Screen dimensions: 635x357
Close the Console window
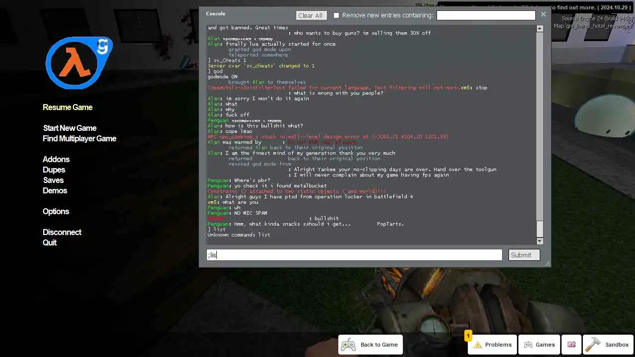click(543, 14)
